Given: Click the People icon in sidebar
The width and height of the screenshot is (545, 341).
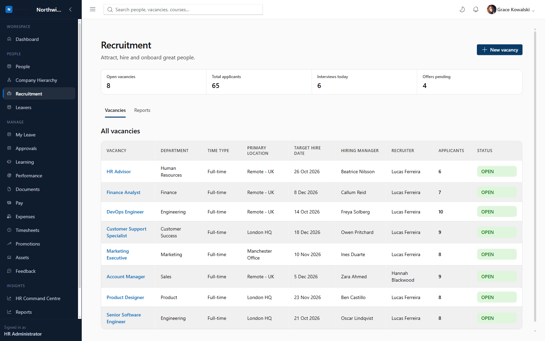Looking at the screenshot, I should coord(9,66).
